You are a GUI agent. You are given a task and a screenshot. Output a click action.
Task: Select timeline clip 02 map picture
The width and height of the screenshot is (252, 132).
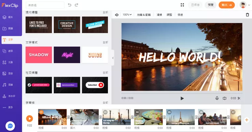(84, 117)
